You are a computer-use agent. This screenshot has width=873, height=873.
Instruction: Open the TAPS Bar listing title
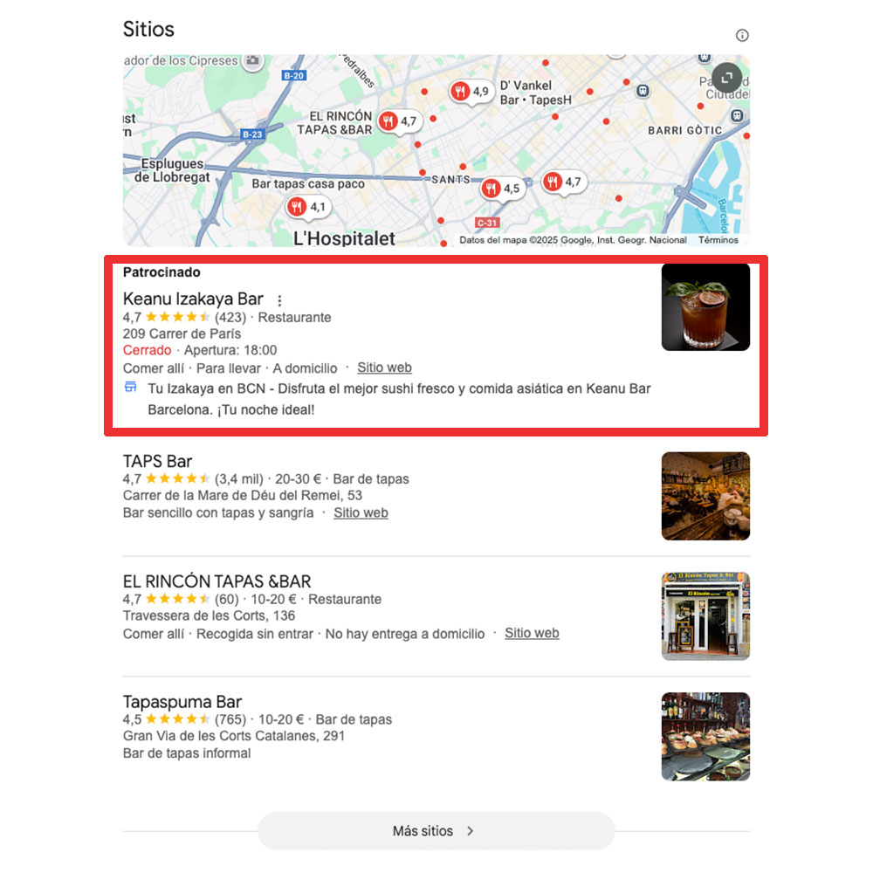click(157, 462)
